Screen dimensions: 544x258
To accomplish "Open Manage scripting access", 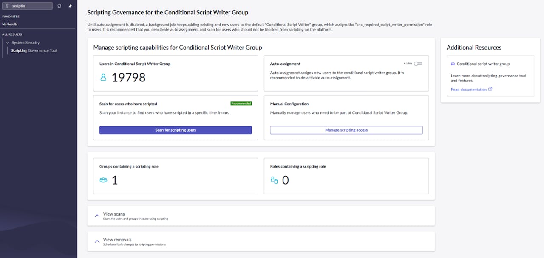I will click(x=346, y=130).
